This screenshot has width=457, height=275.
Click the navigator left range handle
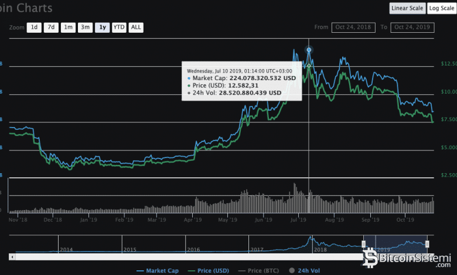coord(363,244)
